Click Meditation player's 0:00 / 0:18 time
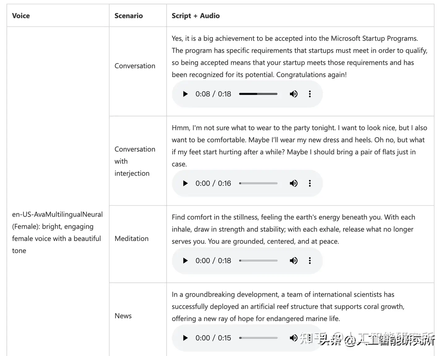The width and height of the screenshot is (445, 356). pyautogui.click(x=213, y=261)
